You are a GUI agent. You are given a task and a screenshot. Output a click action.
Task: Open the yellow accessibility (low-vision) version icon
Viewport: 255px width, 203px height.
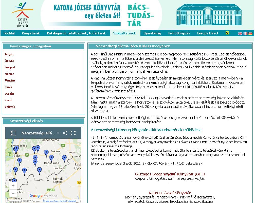pyautogui.click(x=227, y=33)
